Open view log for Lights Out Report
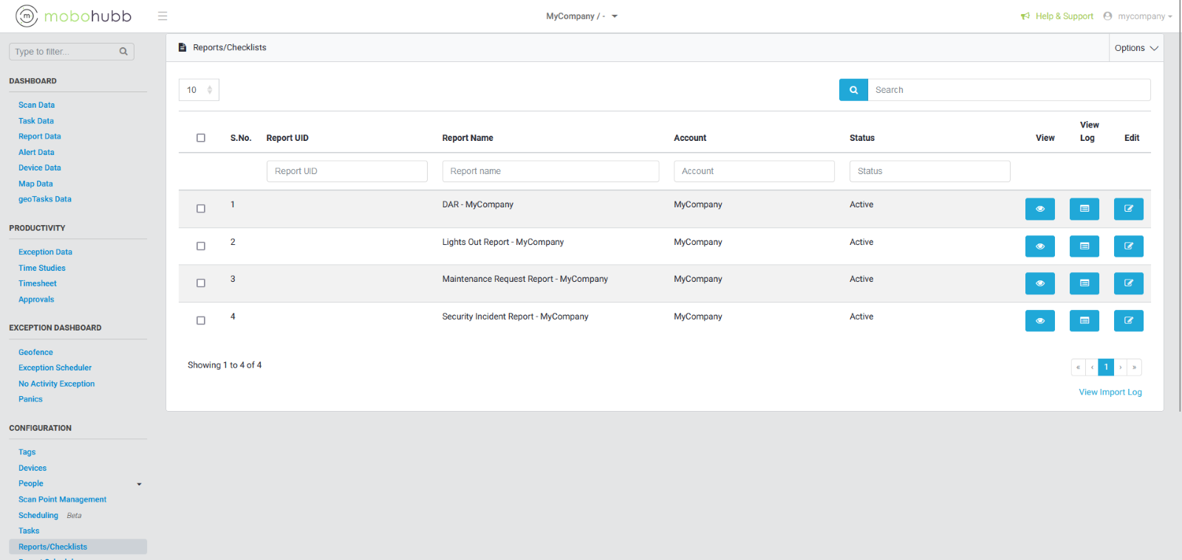1182x560 pixels. pos(1084,246)
